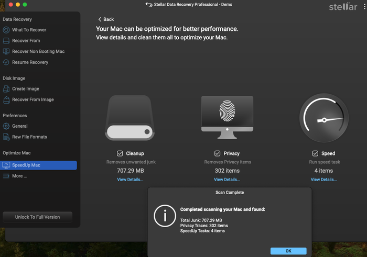Image resolution: width=367 pixels, height=257 pixels.
Task: Click the Raw File Formats icon
Action: coord(6,137)
